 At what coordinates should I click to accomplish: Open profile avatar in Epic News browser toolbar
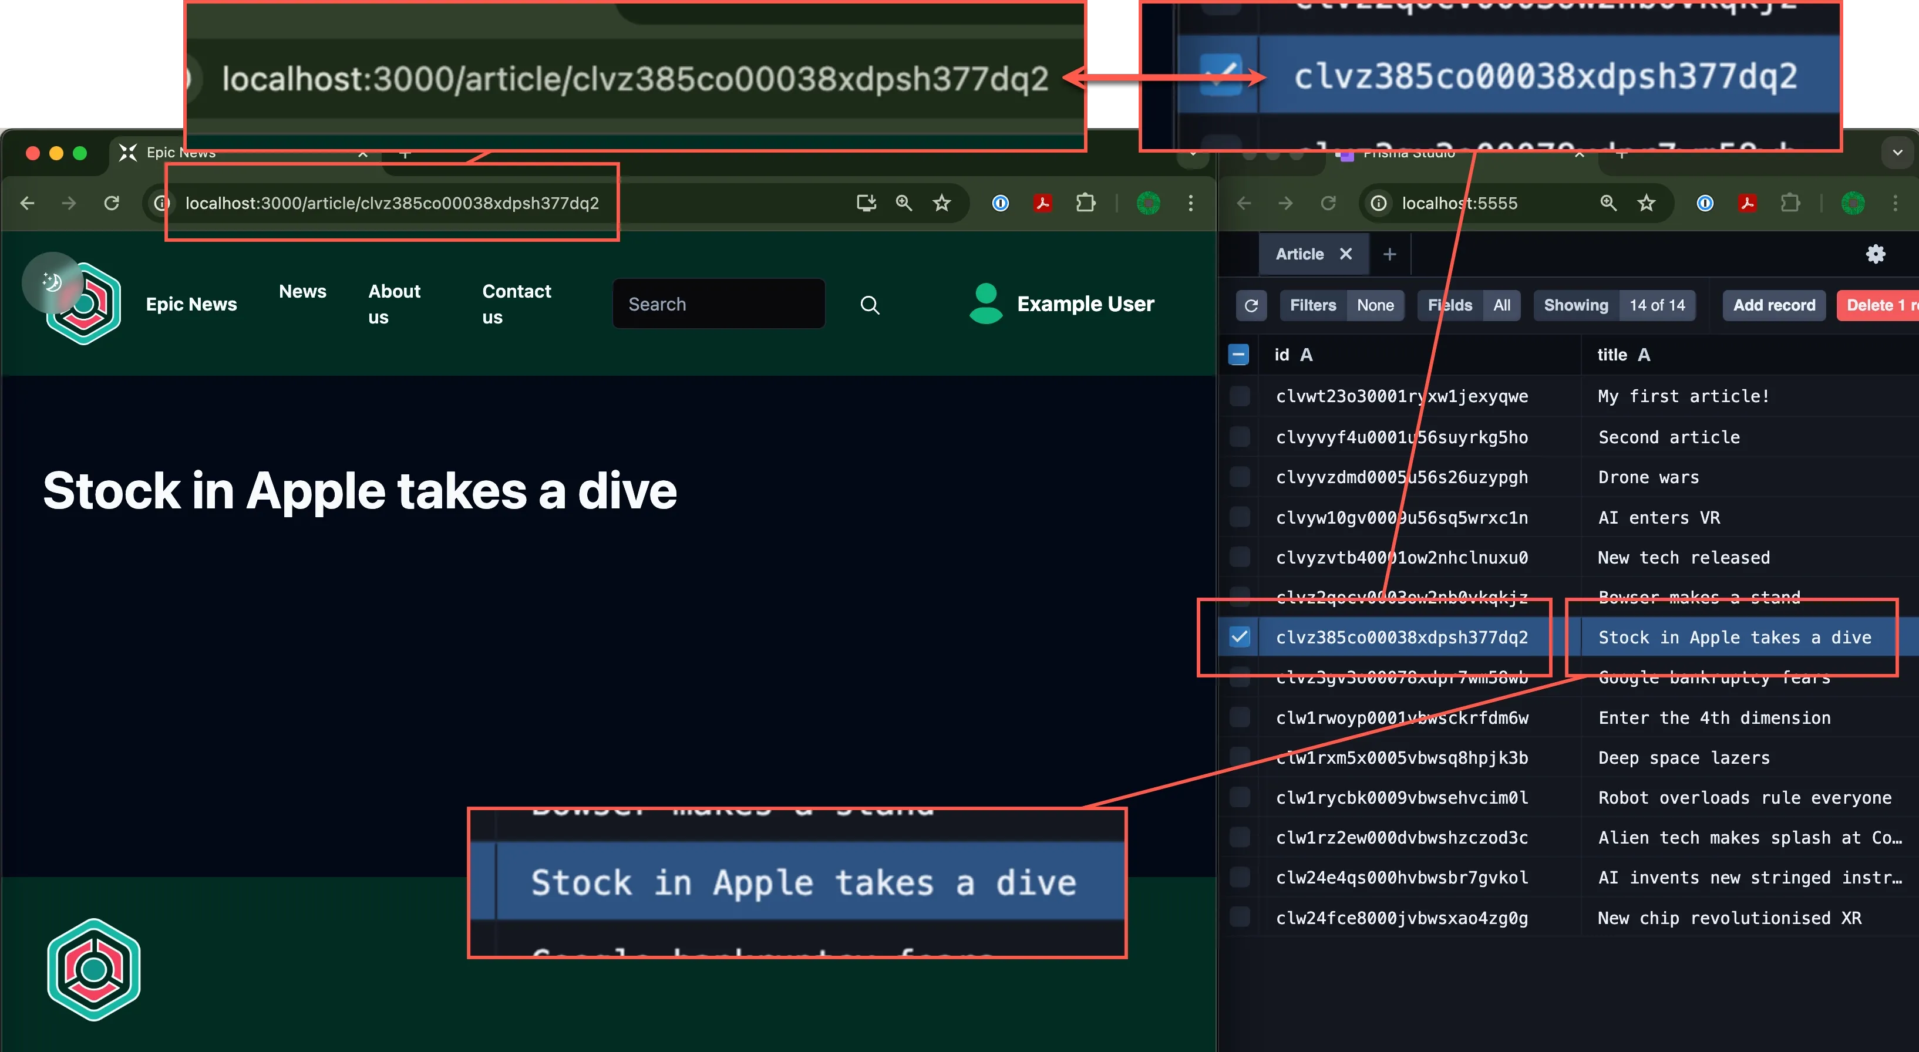point(1148,203)
